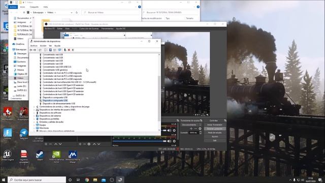The height and width of the screenshot is (183, 325).
Task: Click Compartir tab in Videos Explorer window
Action: [x=34, y=7]
